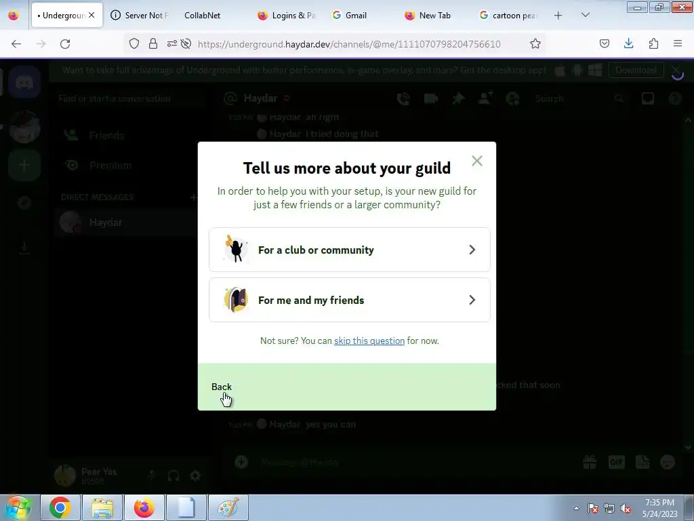The height and width of the screenshot is (521, 694).
Task: Add friends to DM icon
Action: tap(485, 98)
